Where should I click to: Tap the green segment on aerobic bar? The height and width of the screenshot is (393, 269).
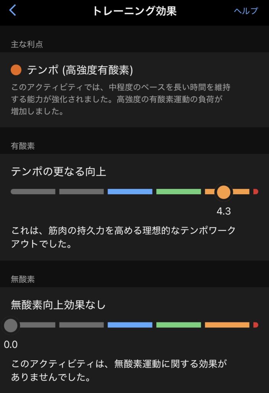[x=178, y=192]
